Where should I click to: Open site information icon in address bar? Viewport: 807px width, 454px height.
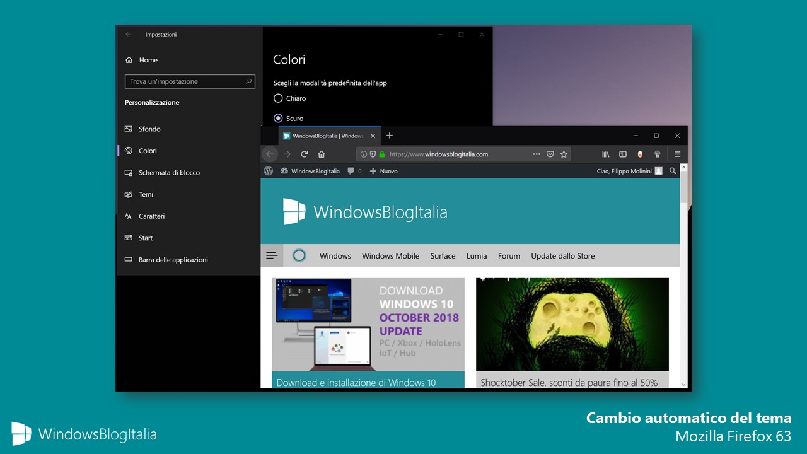point(364,154)
